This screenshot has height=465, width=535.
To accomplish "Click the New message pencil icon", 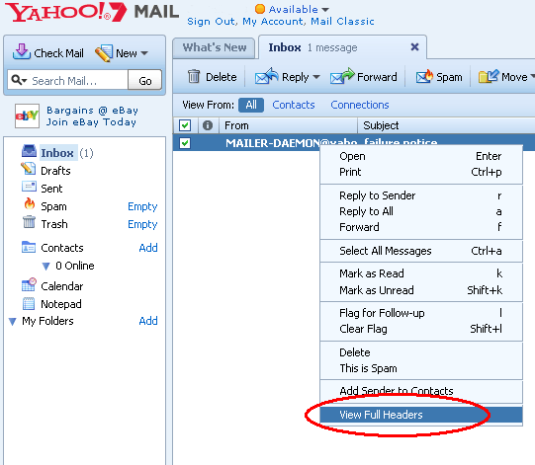I will click(x=104, y=52).
